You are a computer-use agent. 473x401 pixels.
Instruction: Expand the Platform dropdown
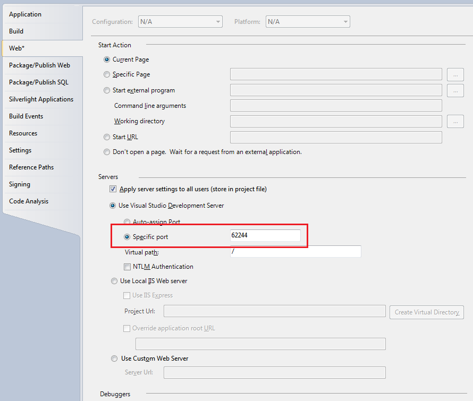point(308,22)
